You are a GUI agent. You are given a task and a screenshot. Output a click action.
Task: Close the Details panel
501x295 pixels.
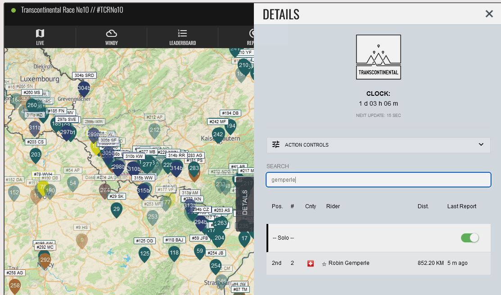point(489,14)
